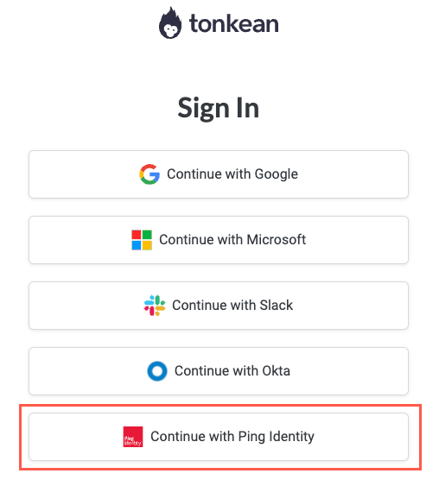The width and height of the screenshot is (439, 486).
Task: Click the yellow square of Microsoft logo
Action: pos(147,245)
